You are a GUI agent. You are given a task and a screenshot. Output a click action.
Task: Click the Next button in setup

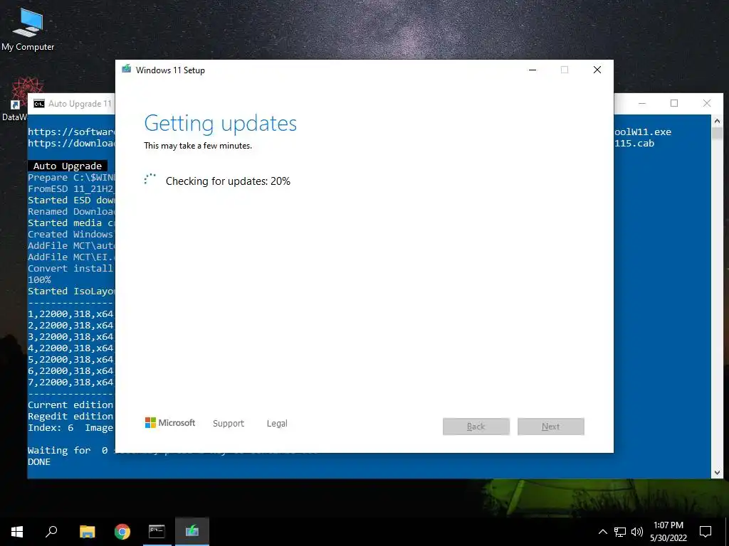tap(551, 427)
